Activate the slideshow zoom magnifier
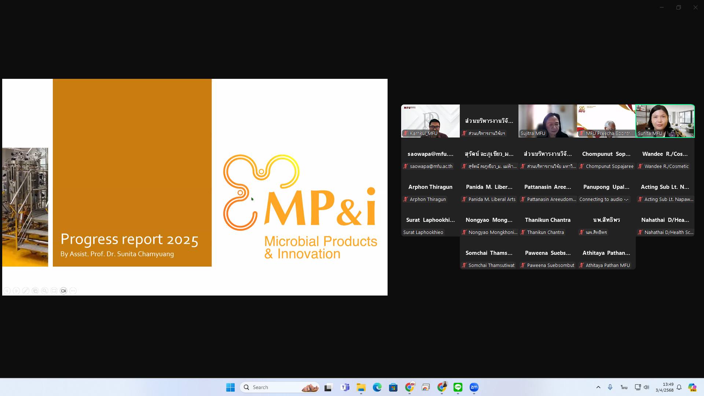The image size is (704, 396). pyautogui.click(x=45, y=291)
